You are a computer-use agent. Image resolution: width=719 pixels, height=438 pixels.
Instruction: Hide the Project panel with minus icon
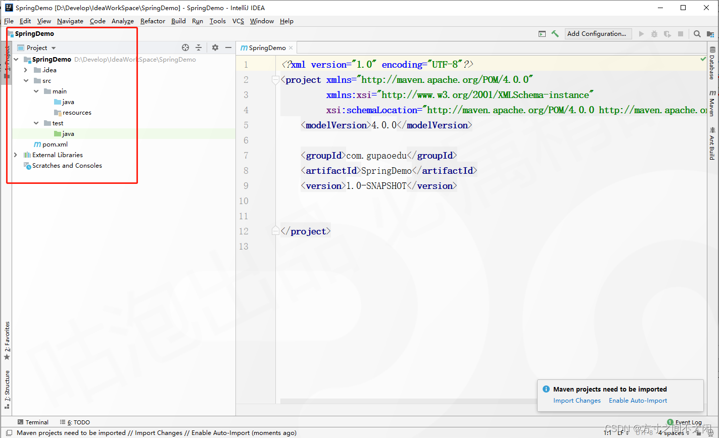tap(228, 47)
